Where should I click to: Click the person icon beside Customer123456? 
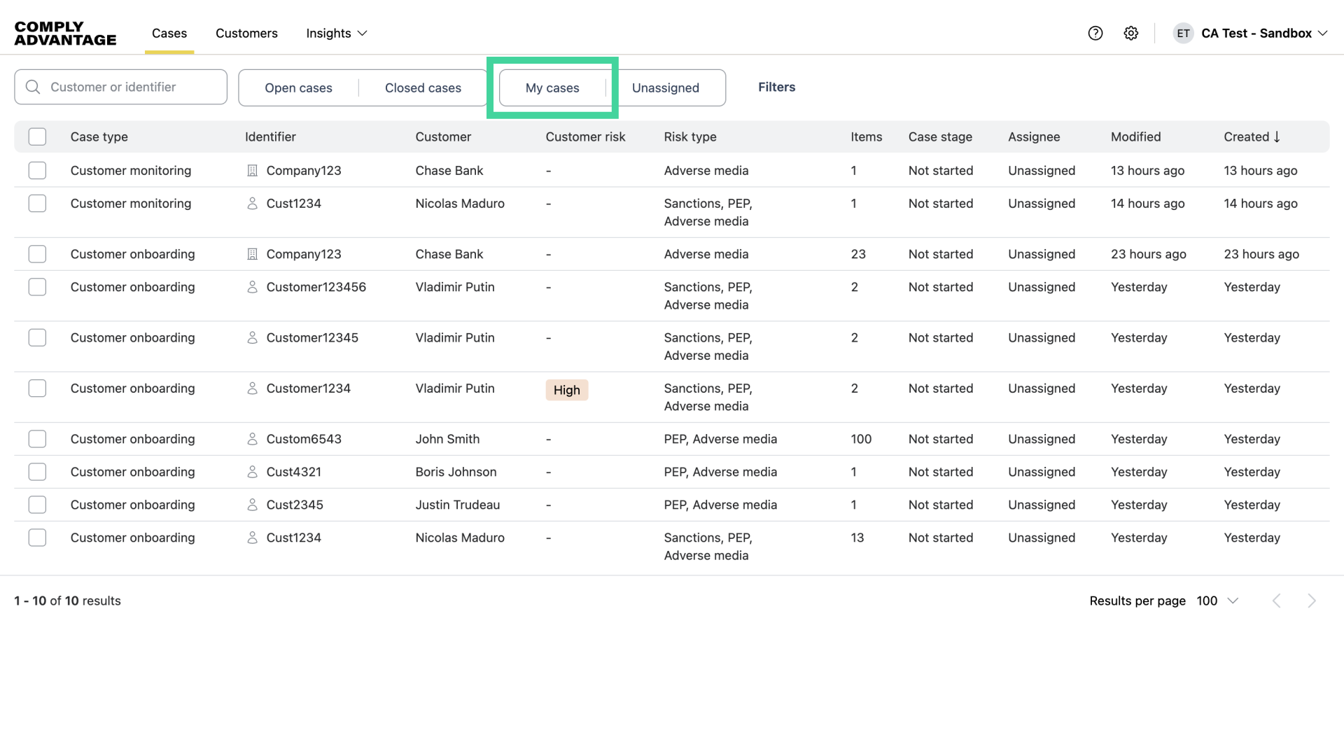tap(253, 287)
